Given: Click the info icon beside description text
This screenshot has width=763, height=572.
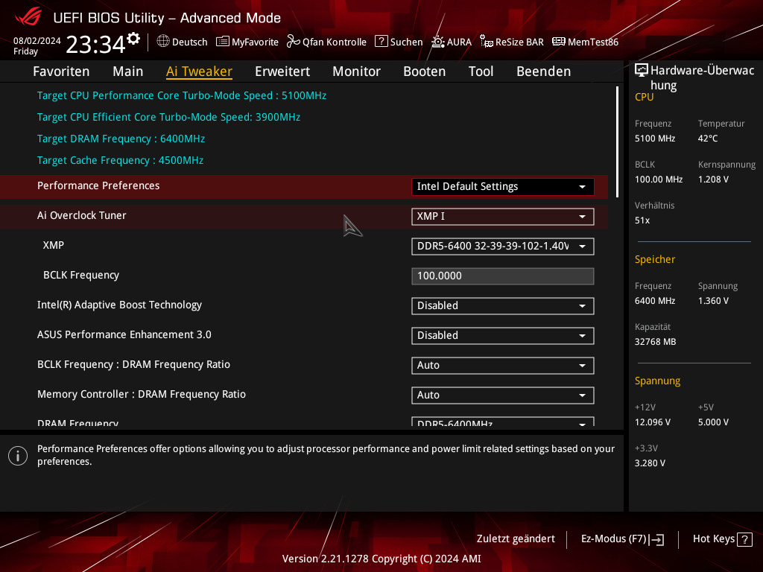Looking at the screenshot, I should tap(18, 456).
